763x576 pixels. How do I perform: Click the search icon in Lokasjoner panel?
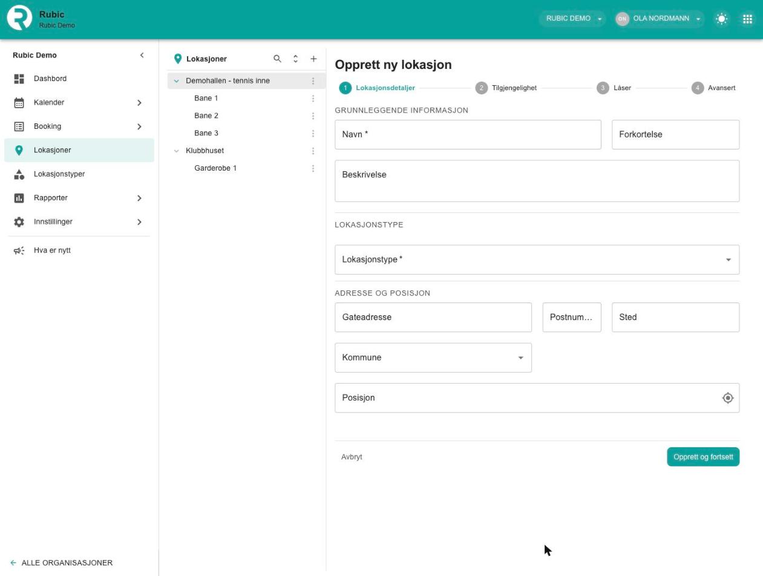(x=277, y=59)
